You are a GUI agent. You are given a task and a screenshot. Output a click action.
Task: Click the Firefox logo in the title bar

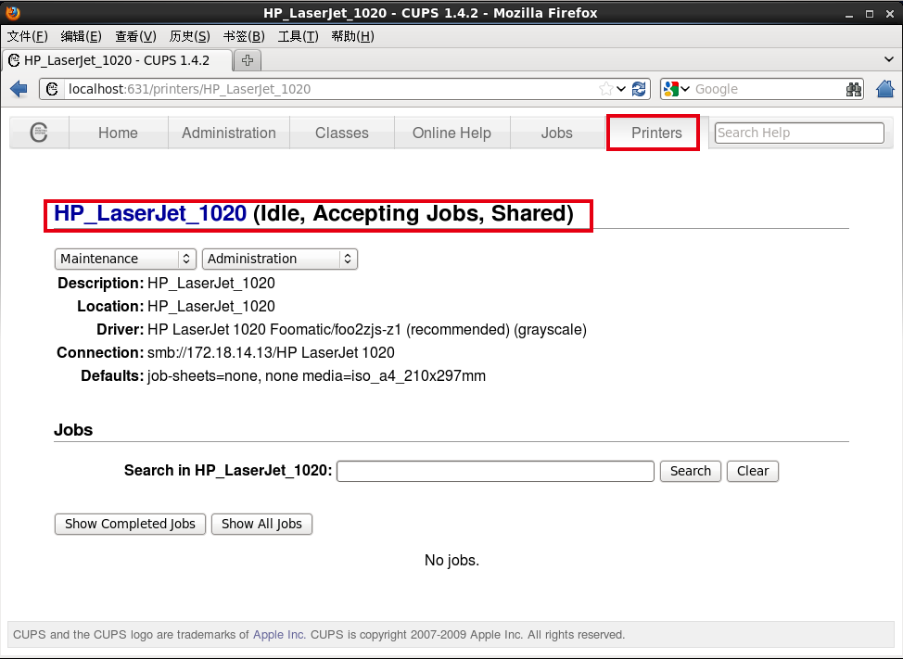point(12,12)
